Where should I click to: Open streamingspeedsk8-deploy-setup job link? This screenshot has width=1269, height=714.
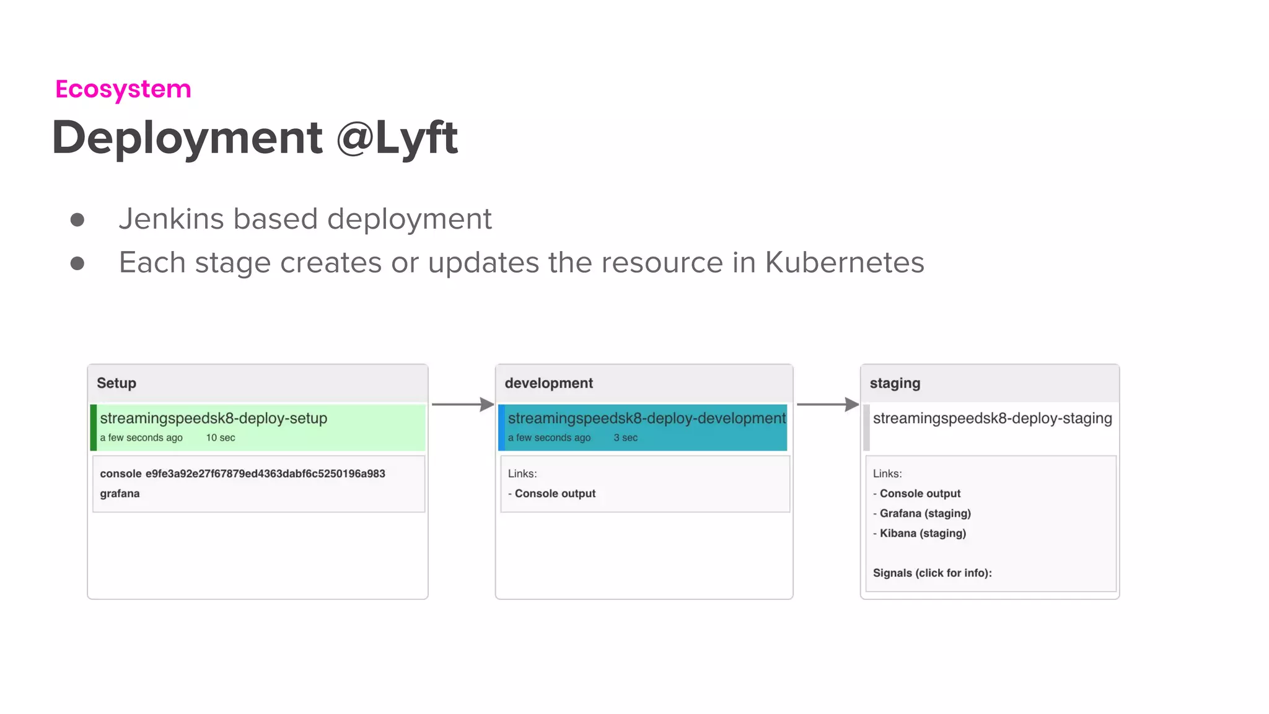[x=213, y=418]
